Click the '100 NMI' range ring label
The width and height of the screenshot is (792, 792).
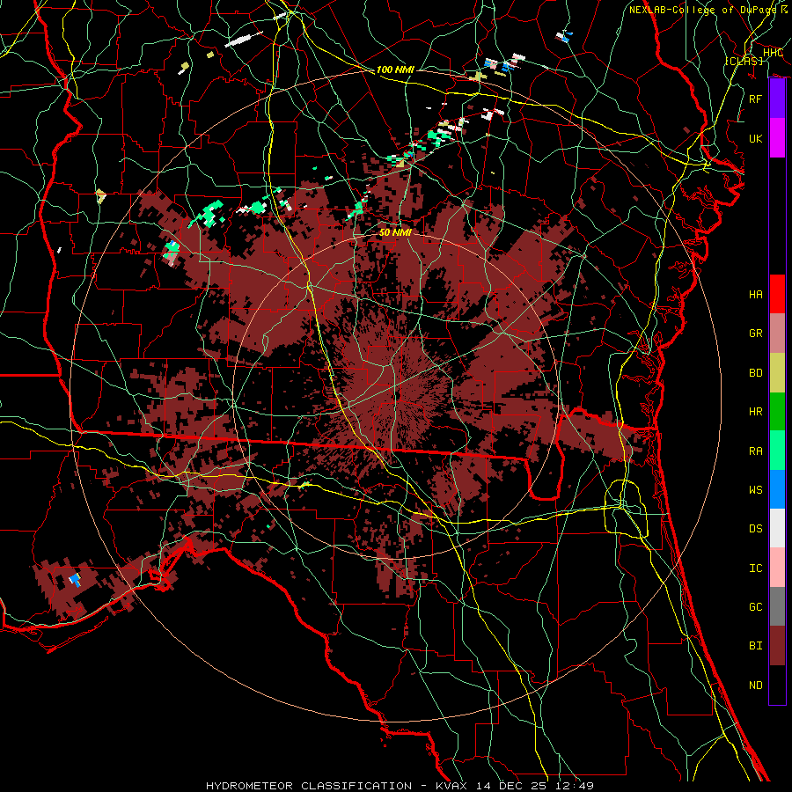click(395, 70)
